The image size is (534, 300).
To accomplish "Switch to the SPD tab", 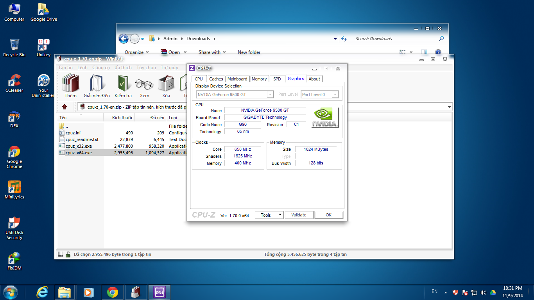I will pos(277,79).
